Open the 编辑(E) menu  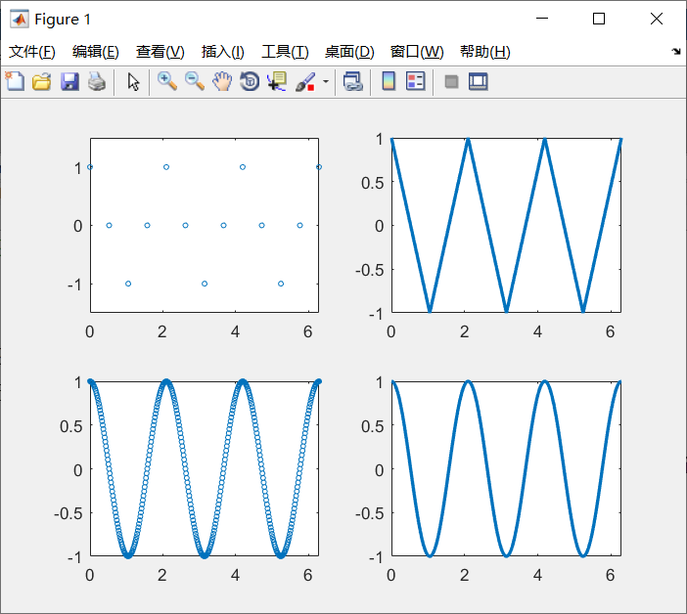tap(96, 52)
